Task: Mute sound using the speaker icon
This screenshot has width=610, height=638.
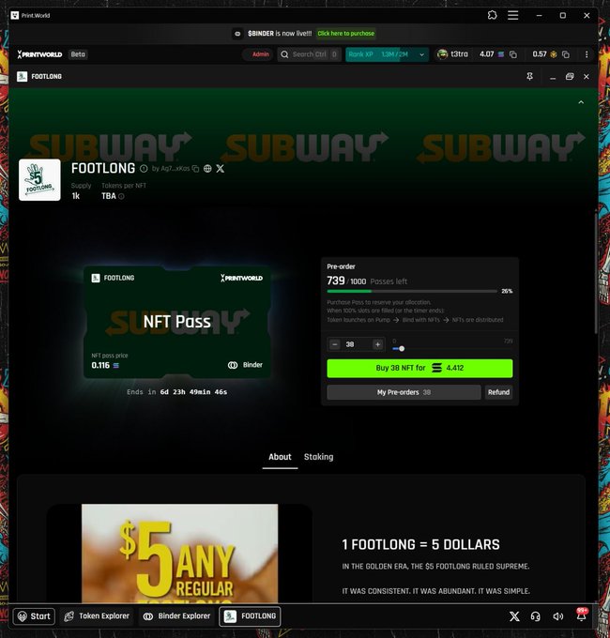Action: (558, 616)
